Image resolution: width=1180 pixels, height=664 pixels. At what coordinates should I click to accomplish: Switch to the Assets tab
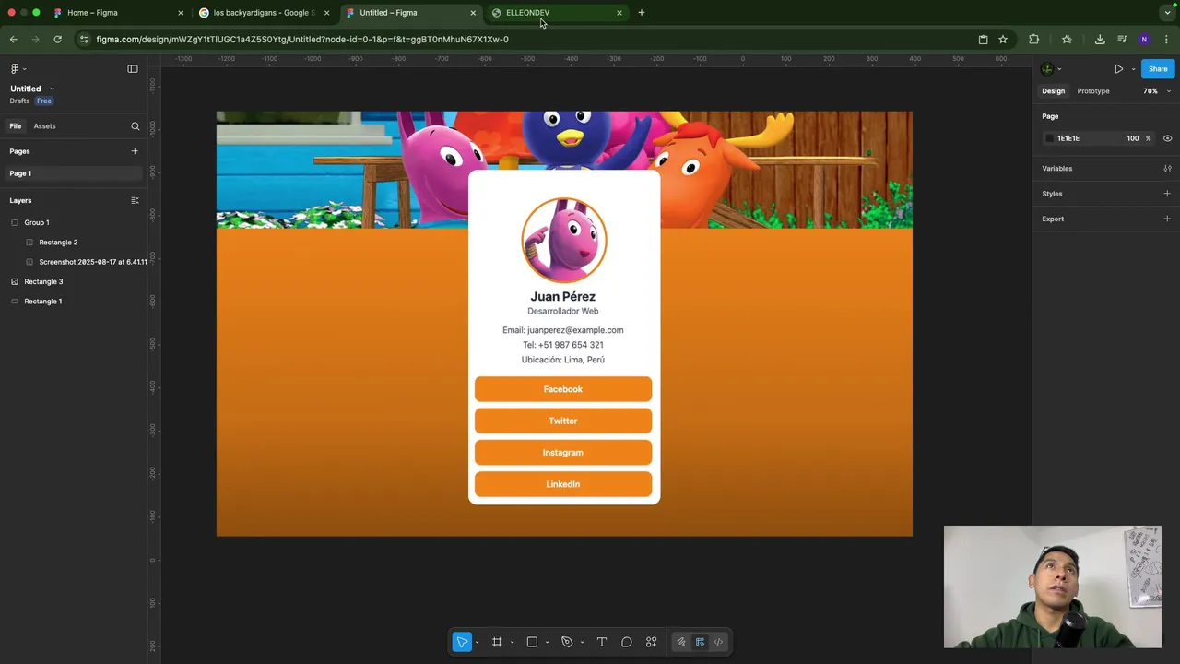[x=44, y=126]
